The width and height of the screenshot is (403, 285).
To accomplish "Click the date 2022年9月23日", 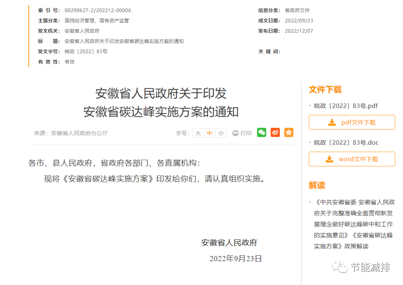I will coord(236,259).
